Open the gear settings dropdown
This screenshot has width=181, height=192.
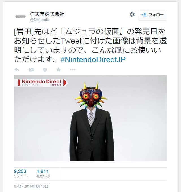pyautogui.click(x=132, y=14)
